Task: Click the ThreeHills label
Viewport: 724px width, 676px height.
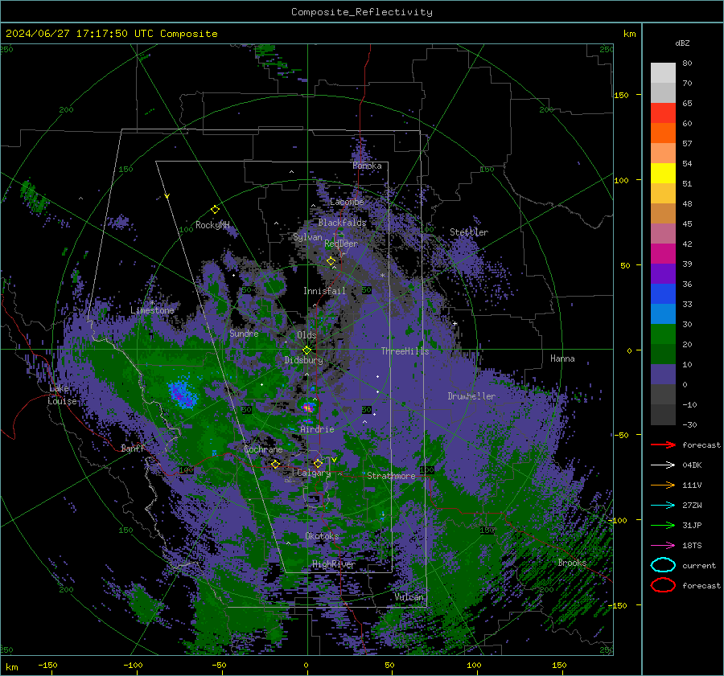Action: [x=405, y=351]
